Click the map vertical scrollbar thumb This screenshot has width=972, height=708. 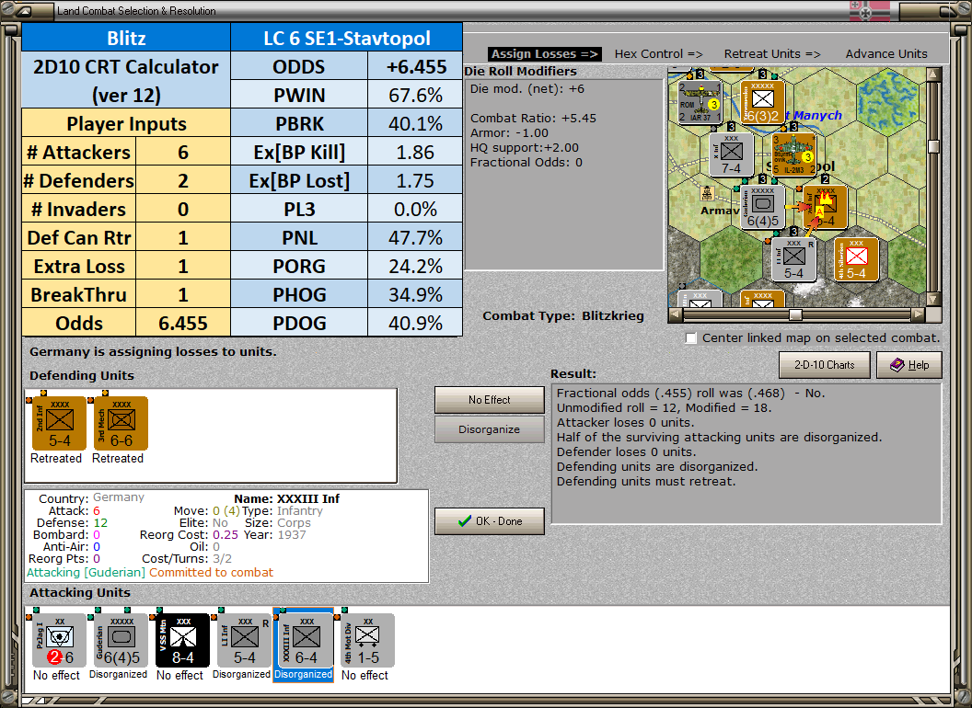pyautogui.click(x=933, y=146)
